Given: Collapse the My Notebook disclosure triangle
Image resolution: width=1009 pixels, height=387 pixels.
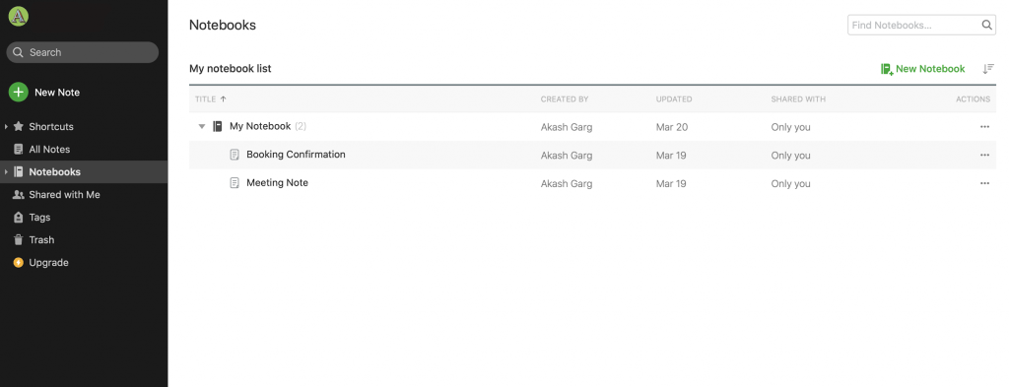Looking at the screenshot, I should pos(201,127).
